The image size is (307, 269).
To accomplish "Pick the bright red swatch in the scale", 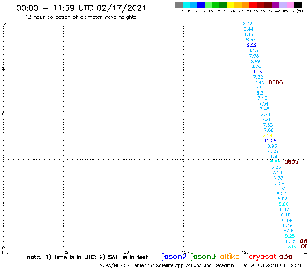I will tap(253, 5).
